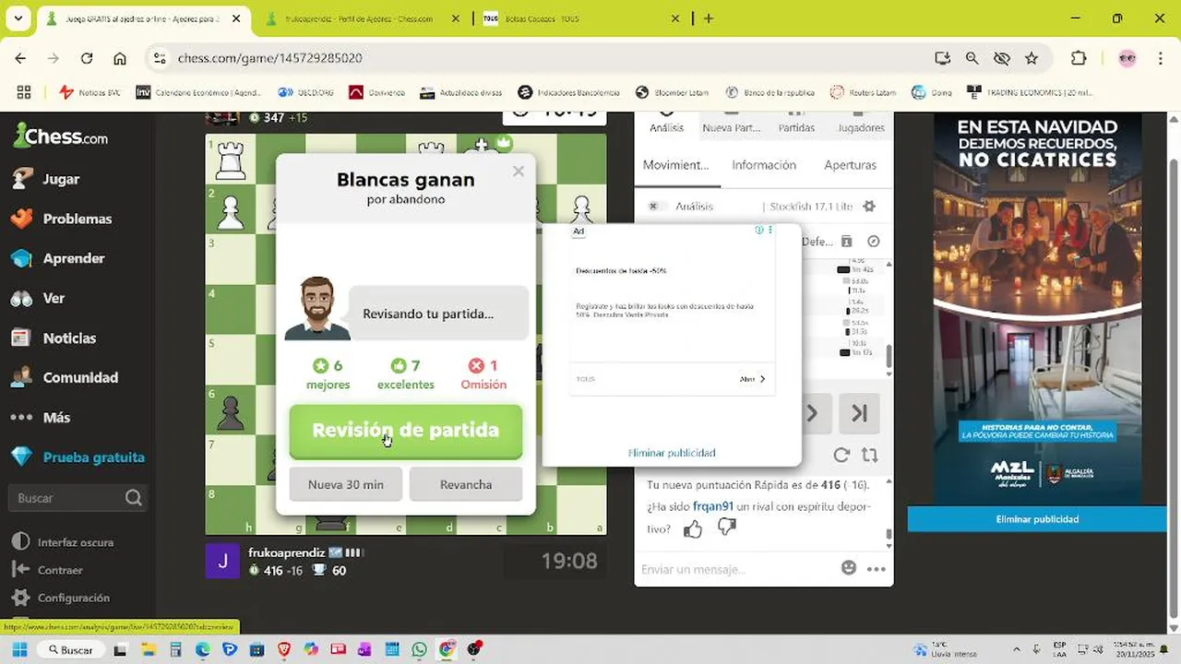
Task: Click the 6 mejores moves stat
Action: coord(328,374)
